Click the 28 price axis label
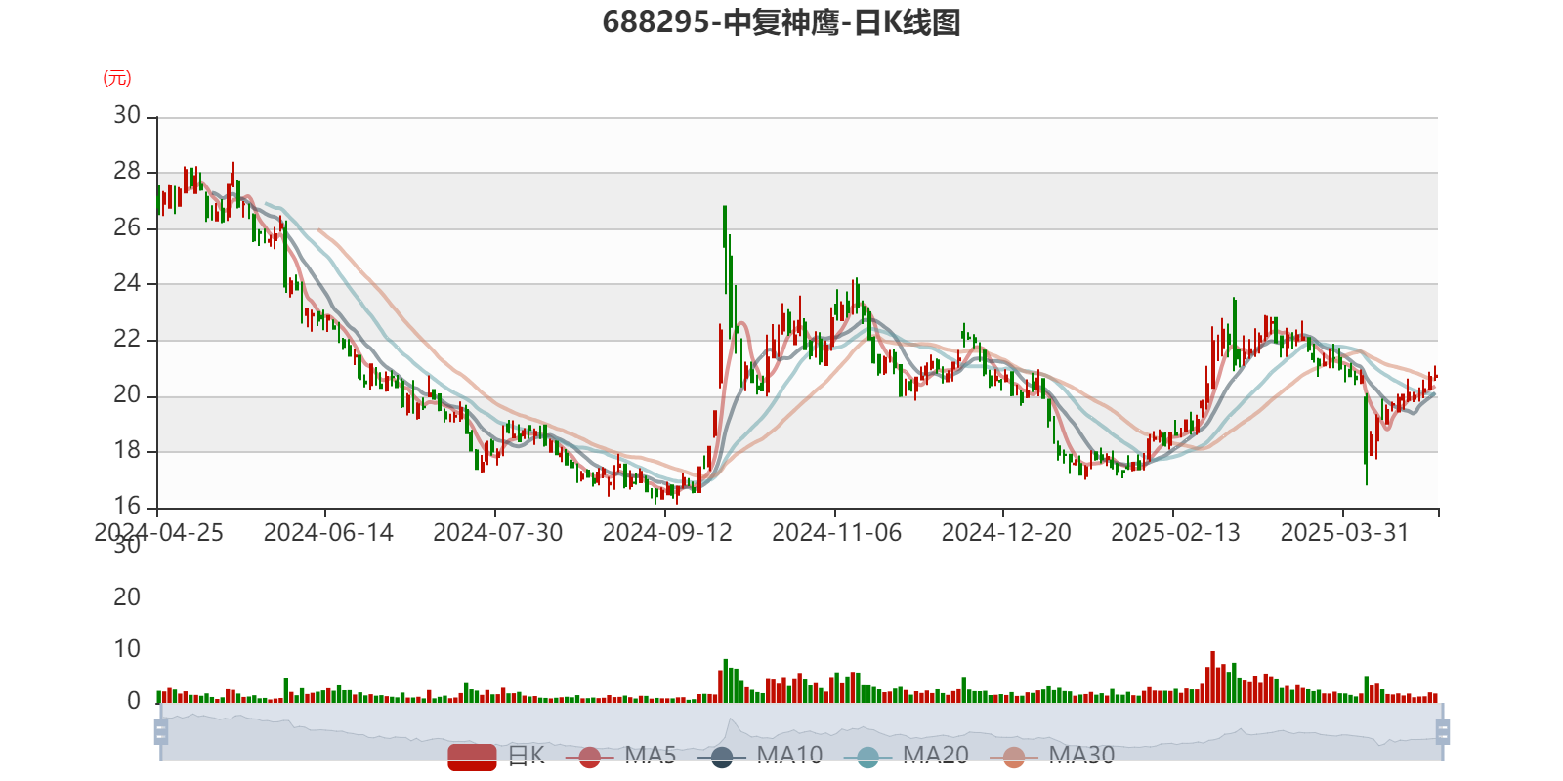 point(127,171)
